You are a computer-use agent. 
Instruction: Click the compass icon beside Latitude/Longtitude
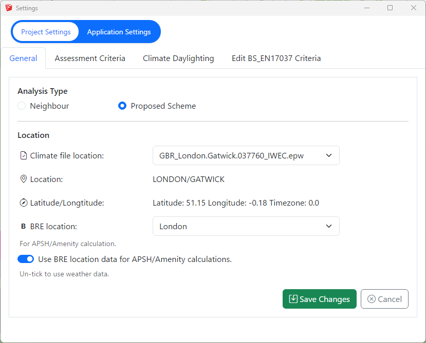23,203
